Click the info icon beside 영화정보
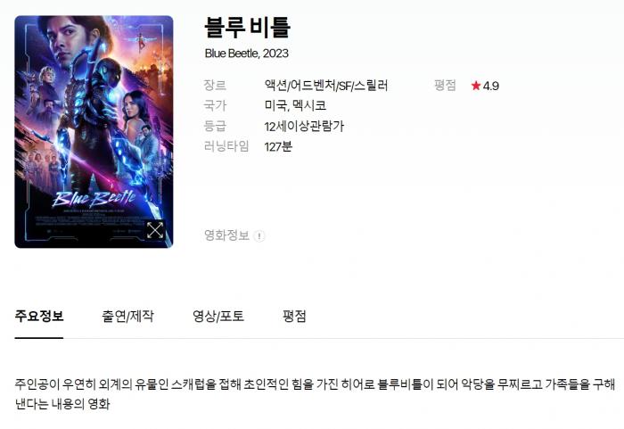 [x=259, y=236]
